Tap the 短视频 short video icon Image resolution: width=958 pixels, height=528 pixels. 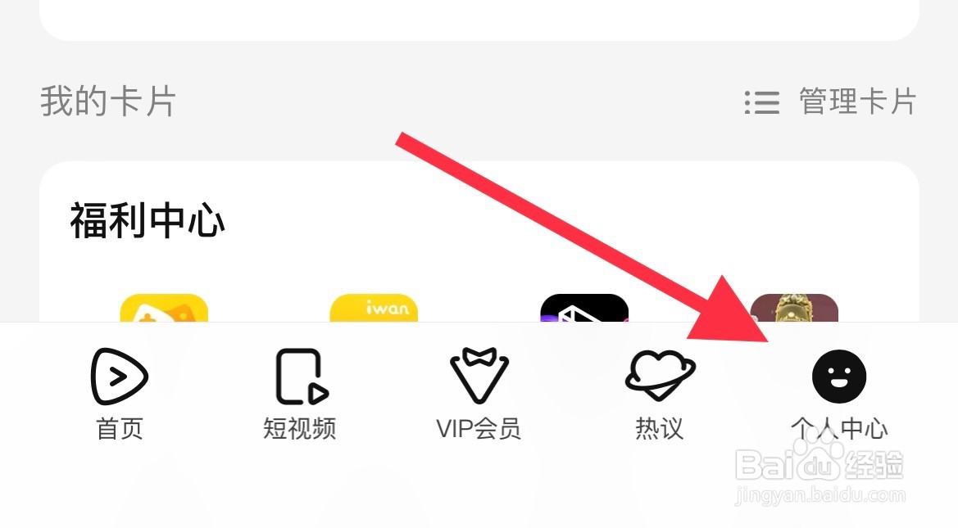click(x=302, y=376)
